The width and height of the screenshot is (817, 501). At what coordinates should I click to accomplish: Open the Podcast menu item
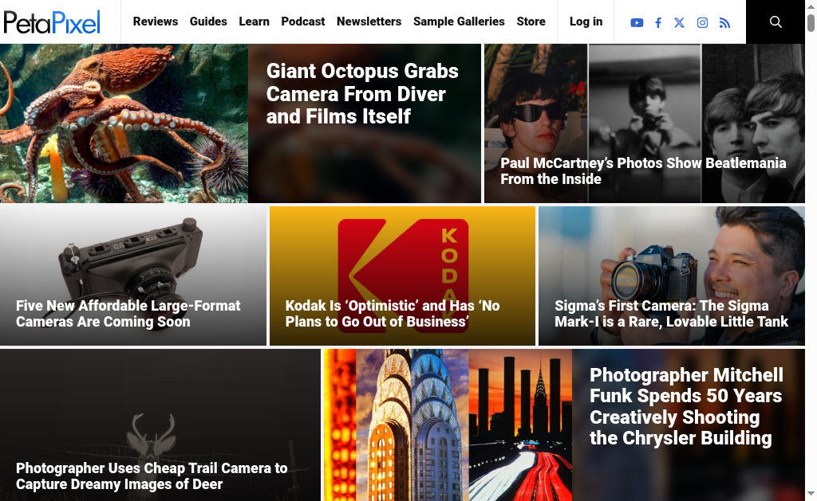point(302,22)
